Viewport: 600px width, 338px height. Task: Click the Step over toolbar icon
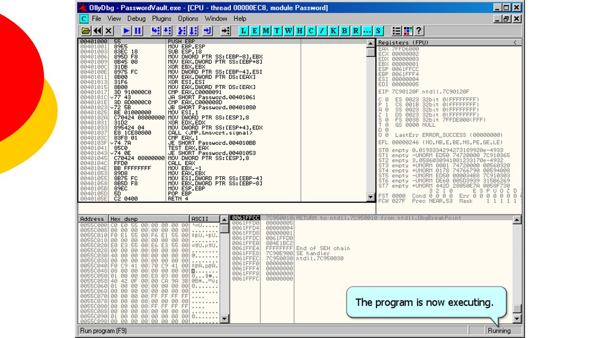(x=167, y=31)
